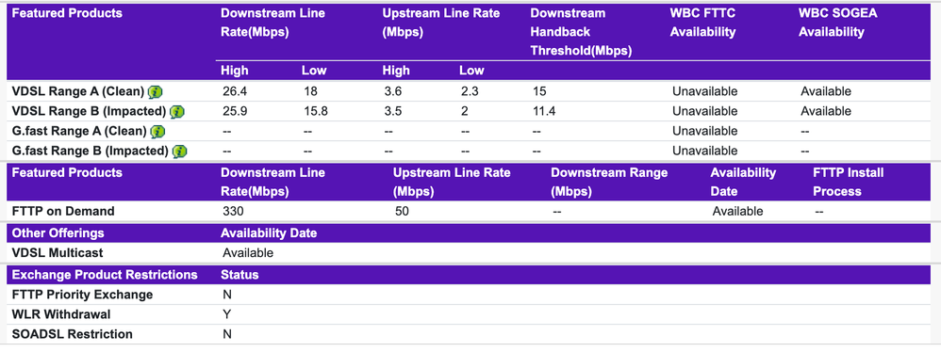Click the Y status for WLR Withdrawal

(x=227, y=315)
